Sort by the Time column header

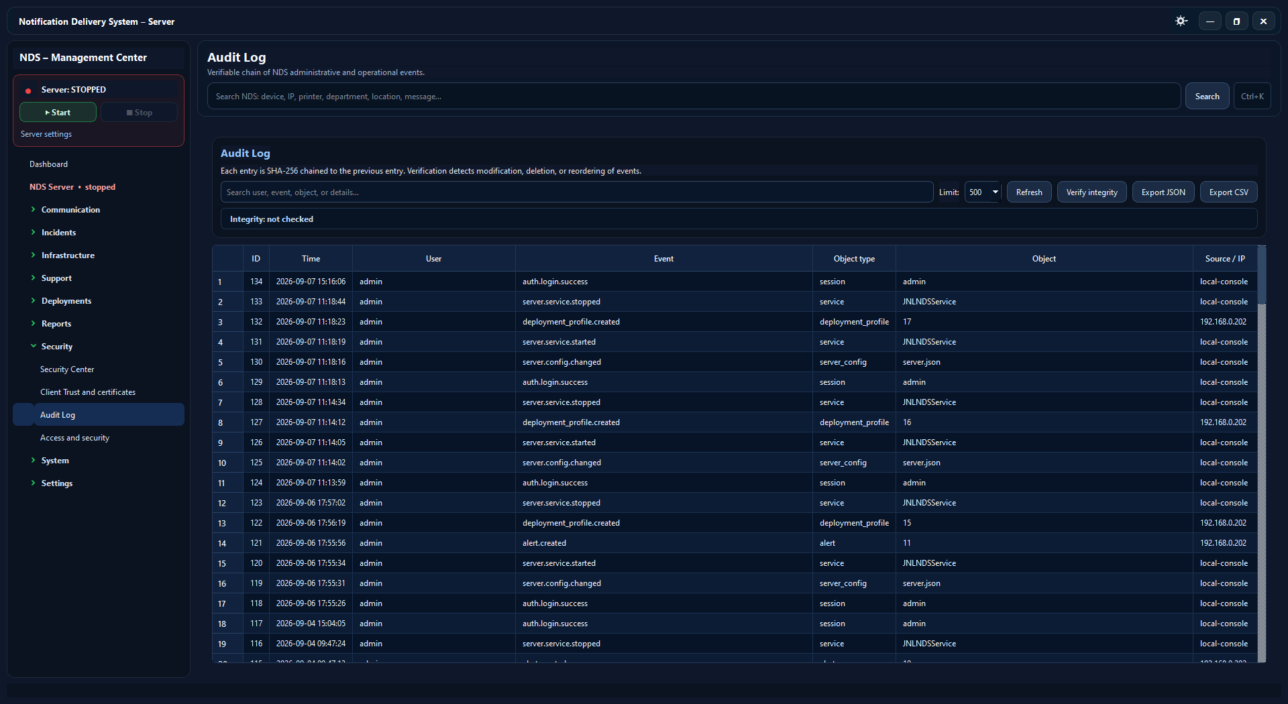click(x=311, y=259)
